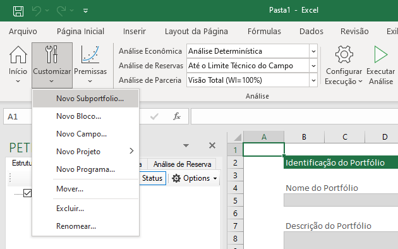Open the Arquivo tab
398x249 pixels.
tap(23, 32)
